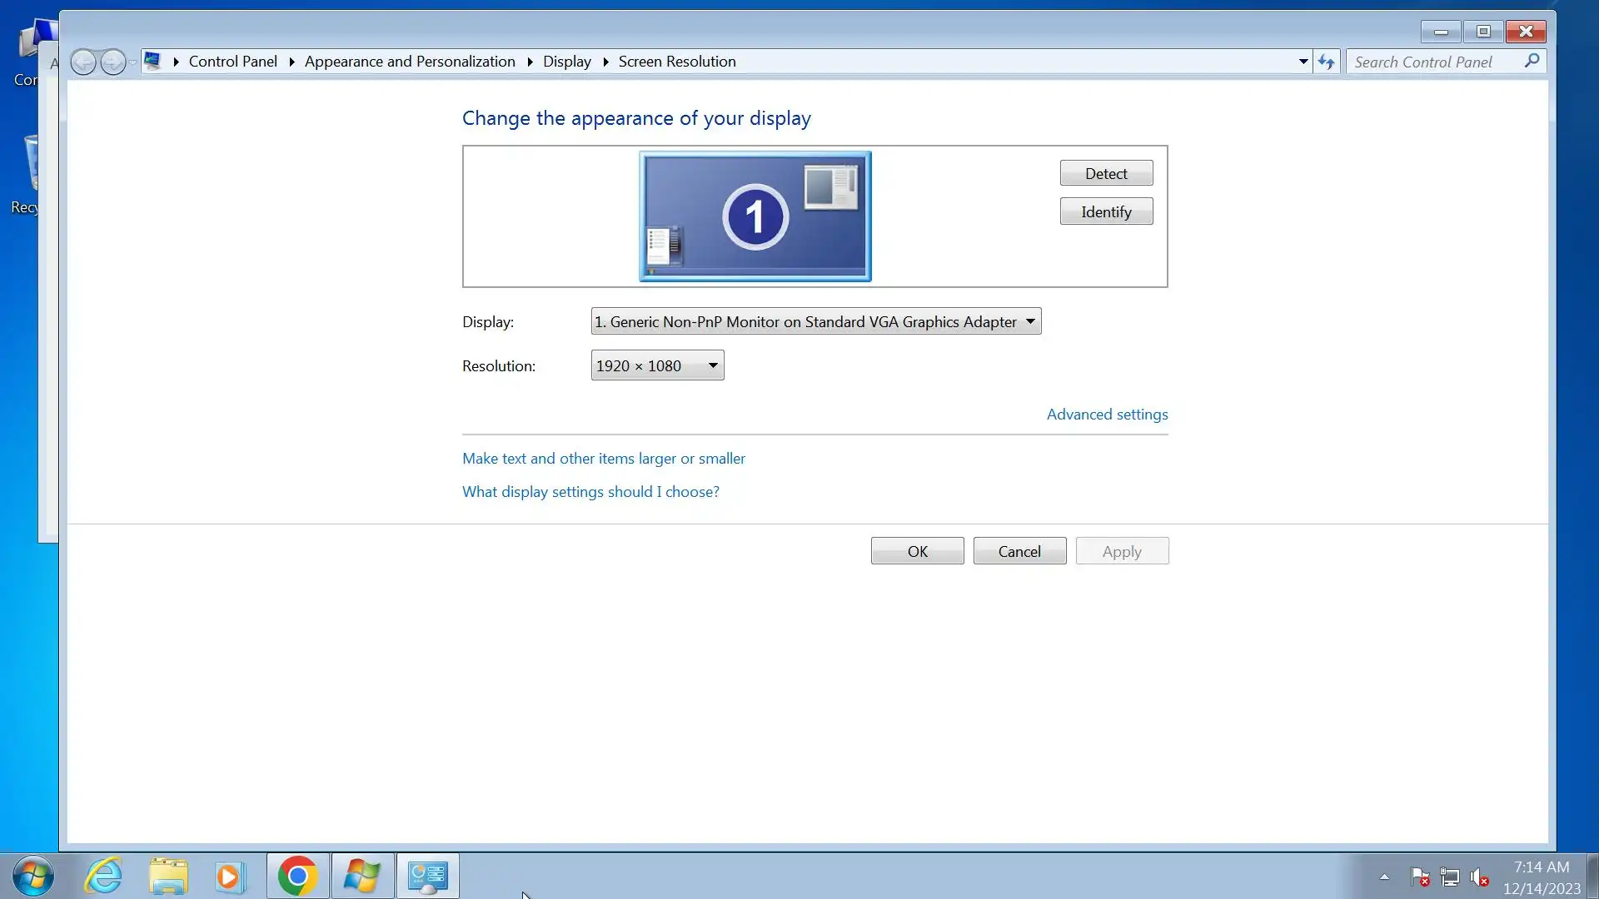Show hidden tray icons arrow
This screenshot has height=899, width=1599.
click(1384, 877)
